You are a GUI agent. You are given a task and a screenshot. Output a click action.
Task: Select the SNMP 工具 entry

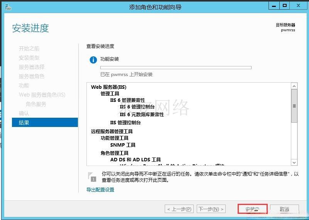click(123, 145)
